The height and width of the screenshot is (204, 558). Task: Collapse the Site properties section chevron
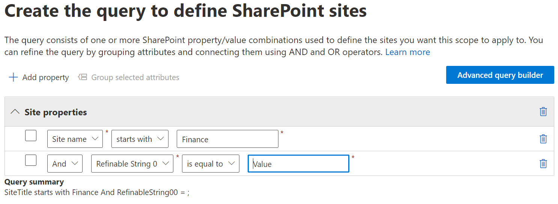pos(15,112)
